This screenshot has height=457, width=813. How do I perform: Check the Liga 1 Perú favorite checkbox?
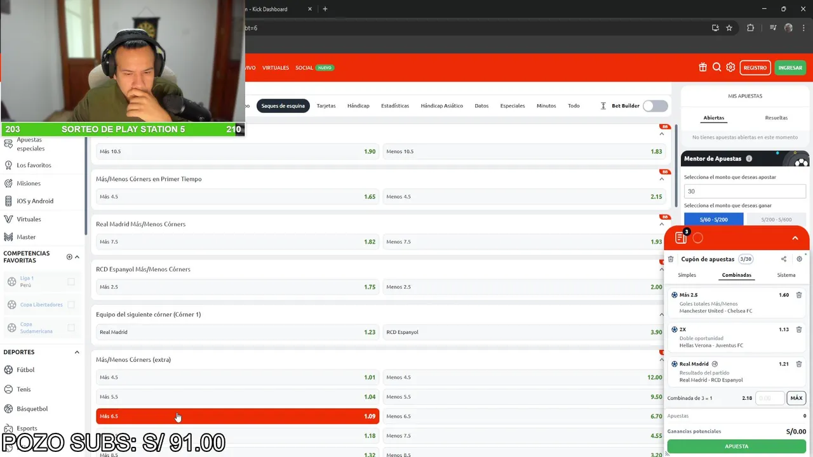click(x=71, y=281)
